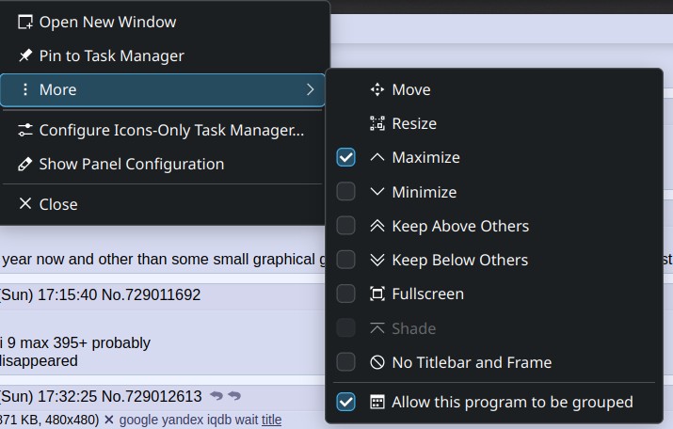Check the Minimize checkbox
Image resolution: width=673 pixels, height=429 pixels.
(346, 191)
